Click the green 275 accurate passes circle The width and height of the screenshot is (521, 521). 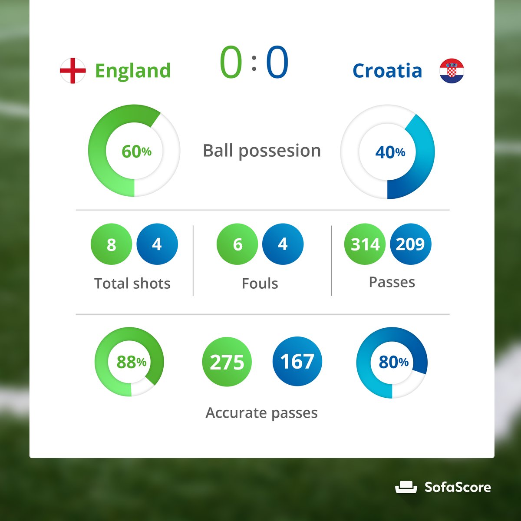pos(227,362)
